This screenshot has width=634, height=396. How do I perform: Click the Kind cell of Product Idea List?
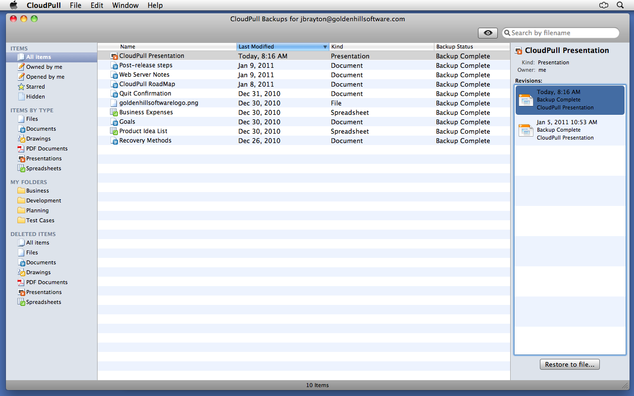tap(350, 131)
